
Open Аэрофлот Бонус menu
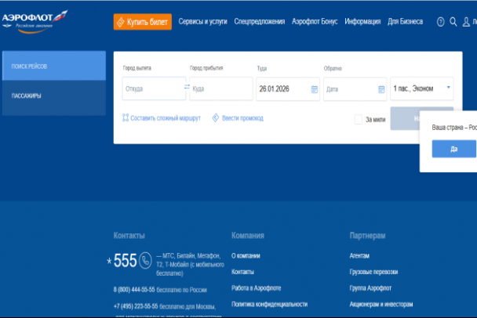pos(315,22)
